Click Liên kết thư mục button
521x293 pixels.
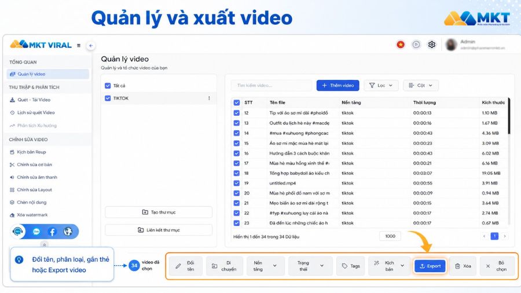159,230
